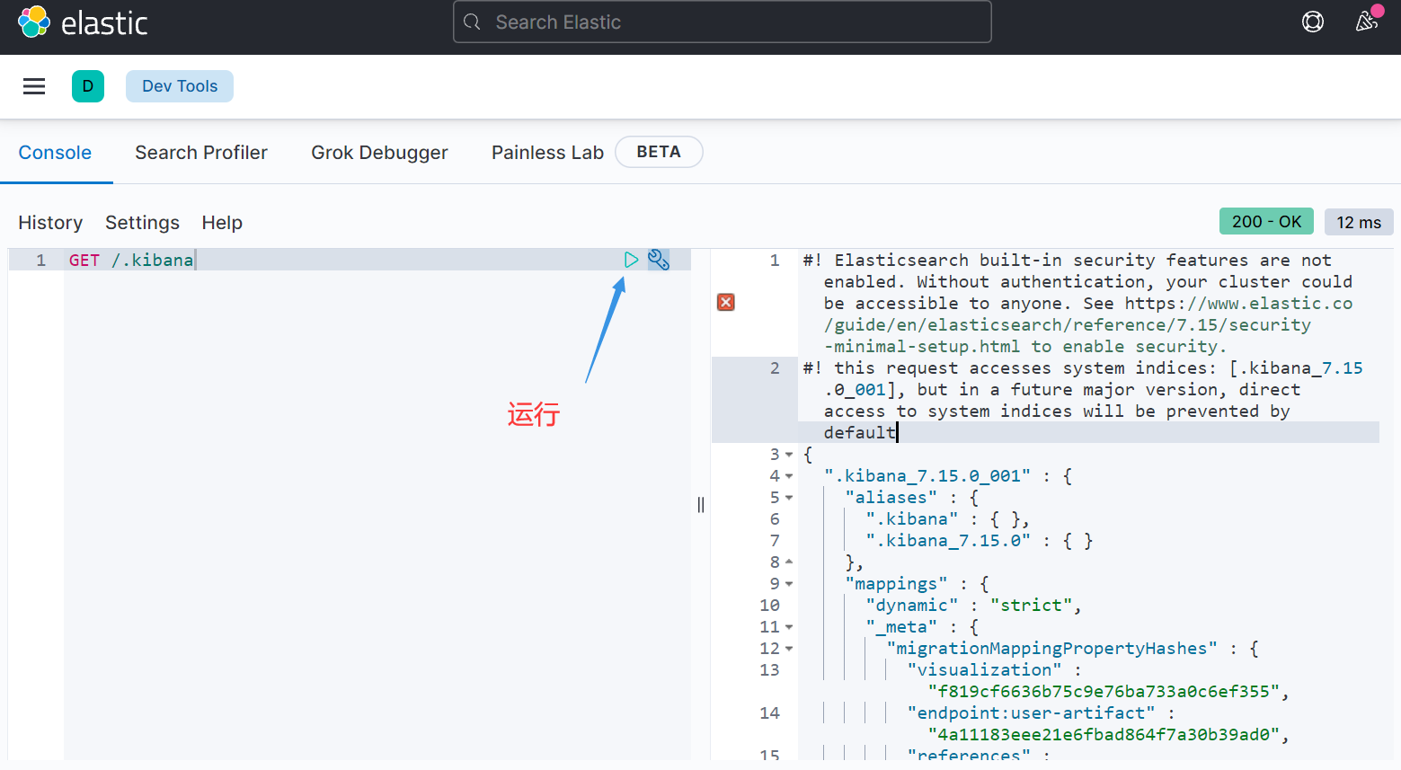Open the Search Profiler tab
The image size is (1401, 770).
201,153
